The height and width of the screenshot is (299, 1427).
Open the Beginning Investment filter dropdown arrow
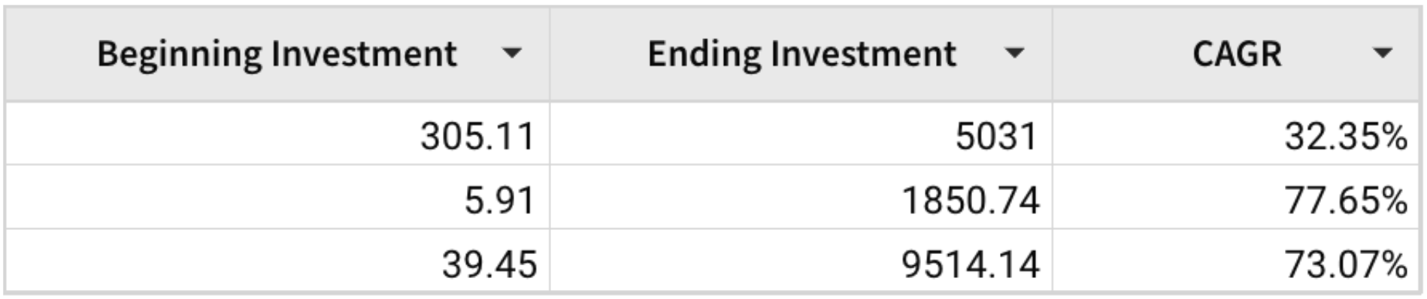pyautogui.click(x=512, y=53)
